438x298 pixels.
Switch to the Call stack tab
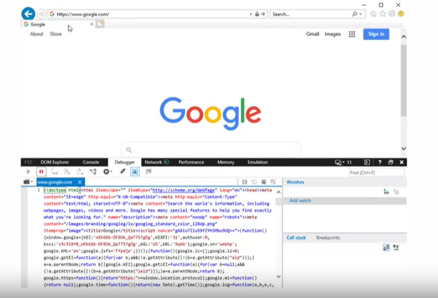pos(296,238)
